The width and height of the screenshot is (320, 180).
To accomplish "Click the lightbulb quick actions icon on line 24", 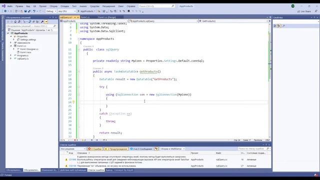I will tap(73, 102).
